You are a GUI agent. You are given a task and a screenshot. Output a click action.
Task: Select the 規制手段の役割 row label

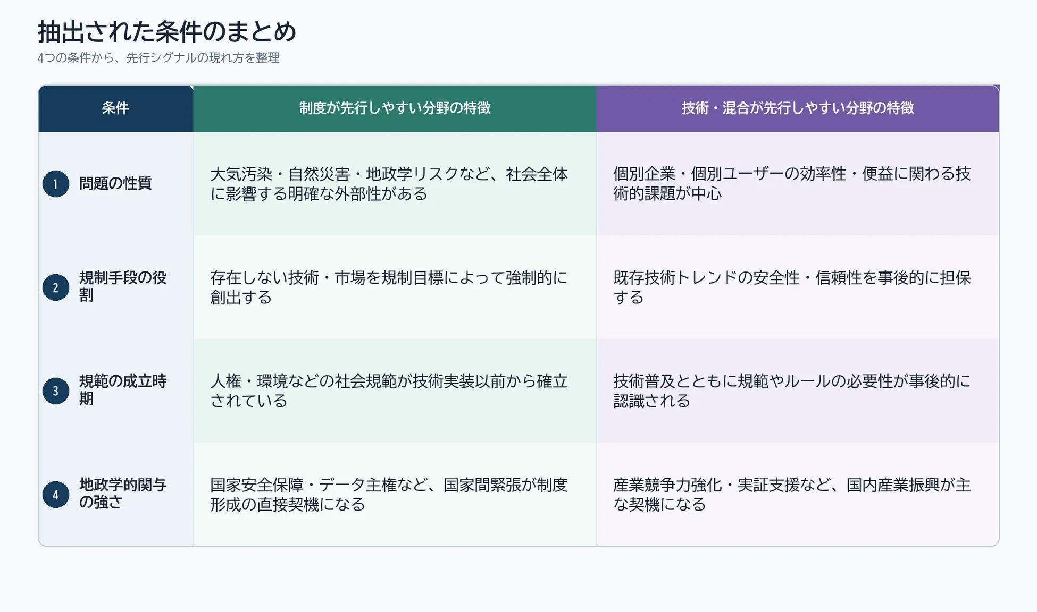123,286
